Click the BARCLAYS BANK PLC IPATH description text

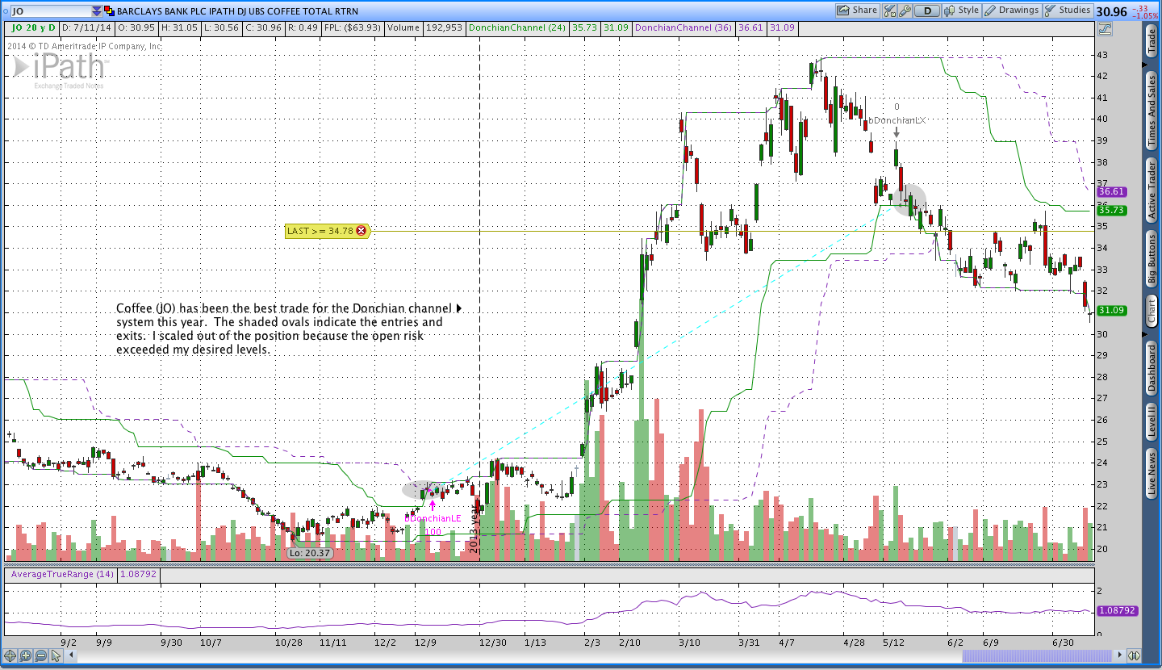tap(238, 11)
